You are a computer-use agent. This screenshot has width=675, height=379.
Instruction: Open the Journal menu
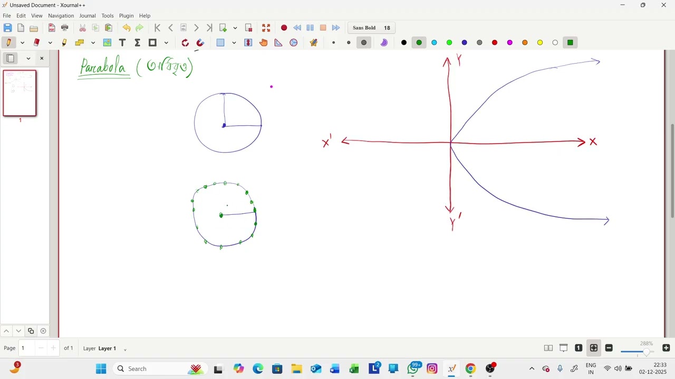coord(88,16)
